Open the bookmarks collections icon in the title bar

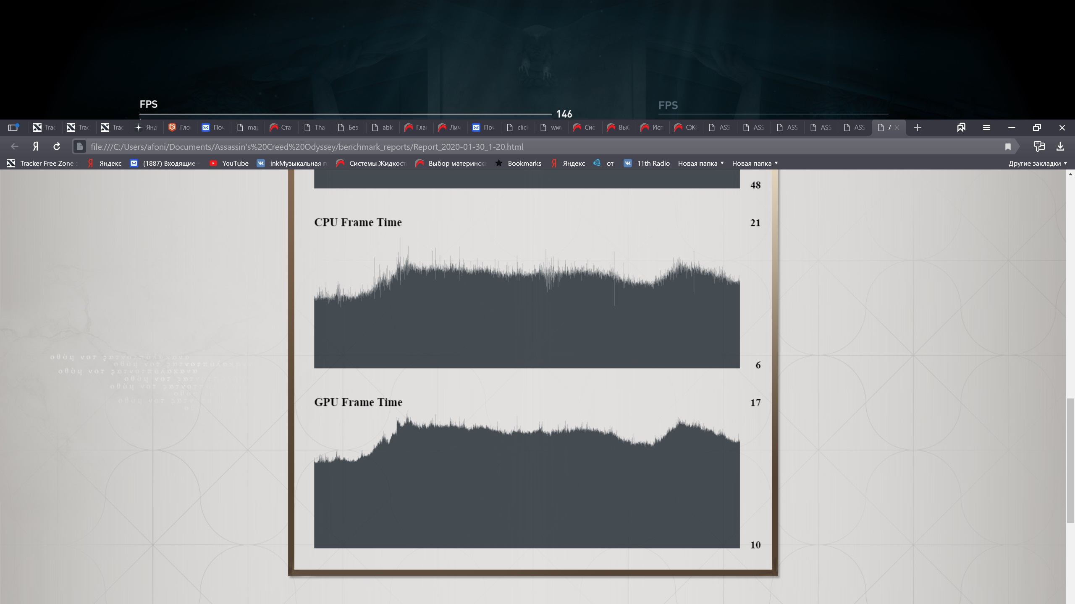click(x=961, y=128)
